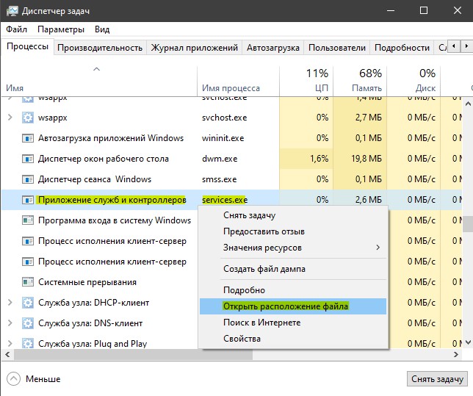Click icon of Диспетчер сеанса Windows
The height and width of the screenshot is (396, 473).
(28, 179)
